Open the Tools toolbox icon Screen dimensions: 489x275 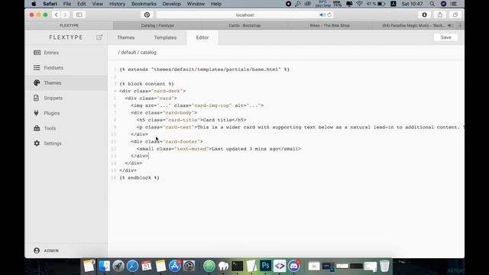(37, 128)
